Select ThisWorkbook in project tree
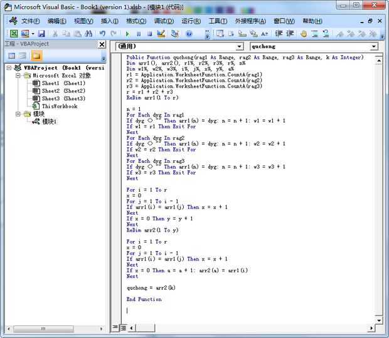389x338 pixels. tap(59, 106)
